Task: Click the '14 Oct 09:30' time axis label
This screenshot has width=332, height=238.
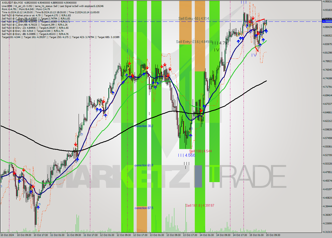Action: click(x=224, y=235)
